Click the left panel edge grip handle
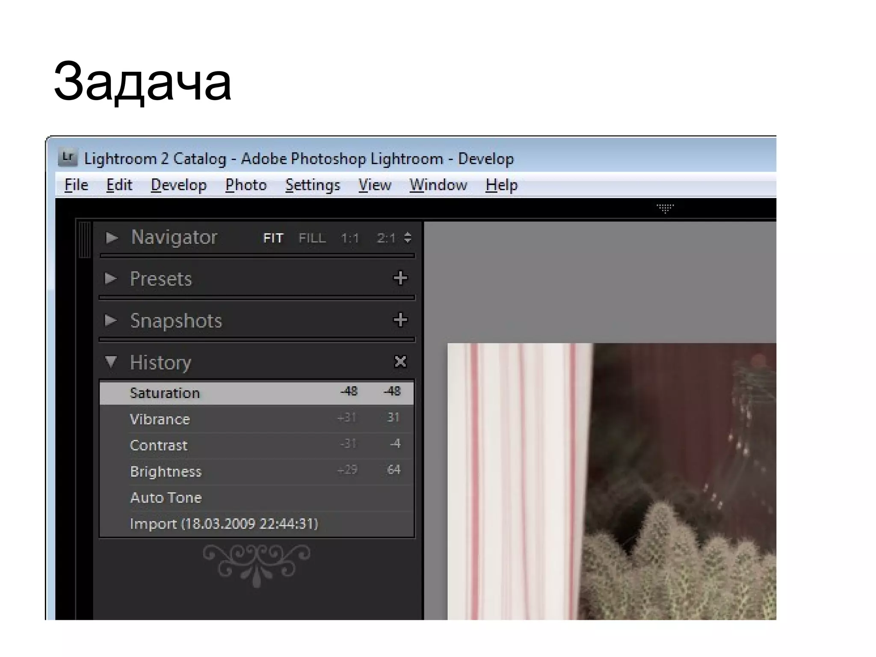Viewport: 876px width, 657px height. click(85, 240)
